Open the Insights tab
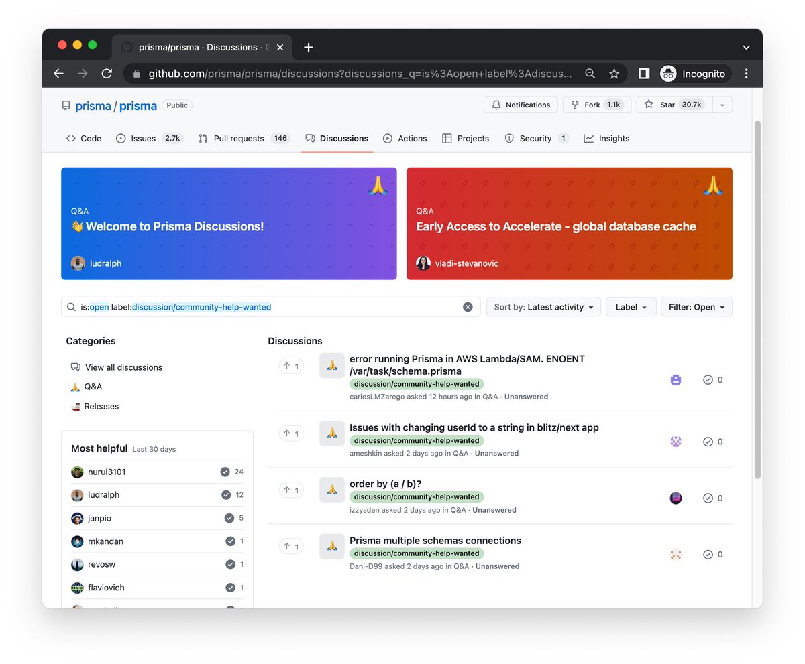Image resolution: width=805 pixels, height=664 pixels. [x=606, y=139]
